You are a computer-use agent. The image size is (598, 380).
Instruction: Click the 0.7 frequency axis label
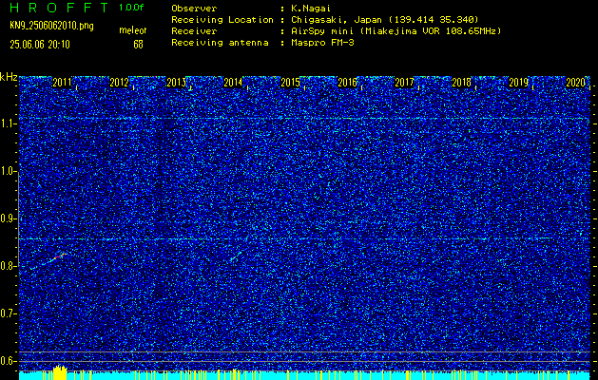point(8,313)
